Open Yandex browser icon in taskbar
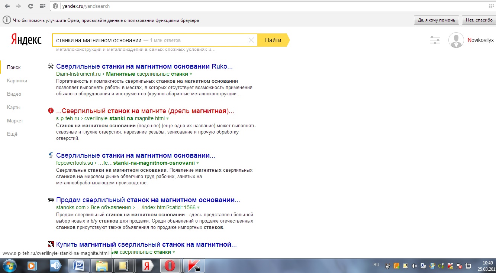Image resolution: width=496 pixels, height=273 pixels. (x=148, y=266)
